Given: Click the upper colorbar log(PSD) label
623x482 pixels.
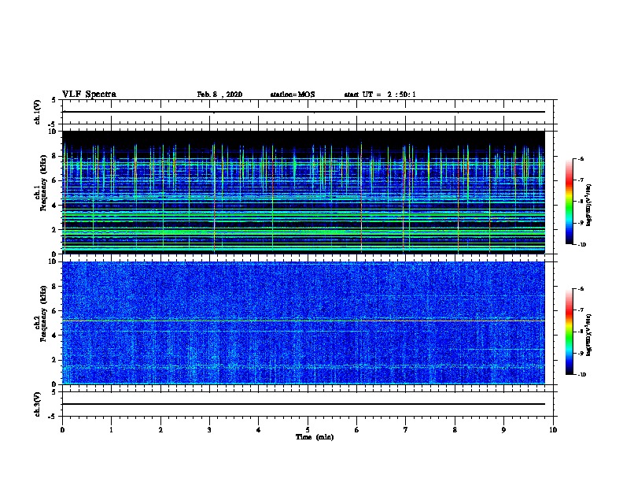Looking at the screenshot, I should [589, 205].
